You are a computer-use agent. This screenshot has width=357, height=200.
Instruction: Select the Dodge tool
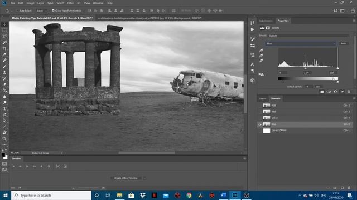coord(4,103)
